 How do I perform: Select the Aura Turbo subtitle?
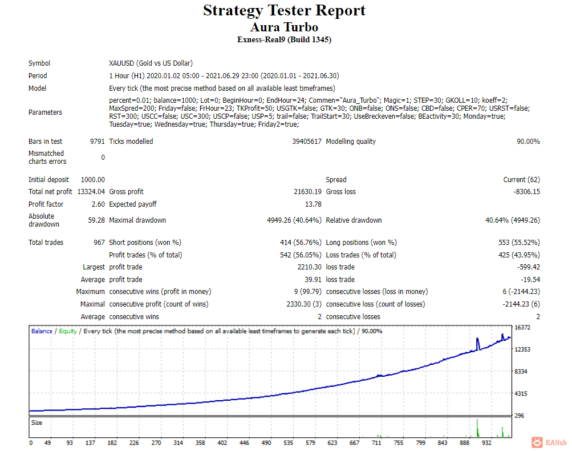click(284, 27)
